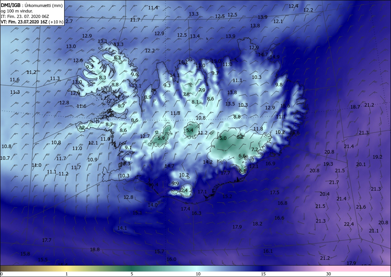Click the 15.2 value off the south coast
Image resolution: width=391 pixels, height=277 pixels.
227,196
